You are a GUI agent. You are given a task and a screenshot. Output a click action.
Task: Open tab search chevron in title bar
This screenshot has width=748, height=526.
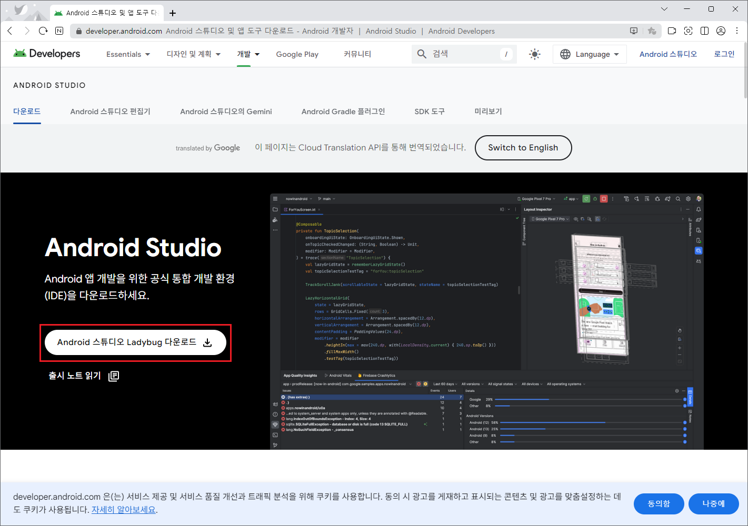click(664, 9)
